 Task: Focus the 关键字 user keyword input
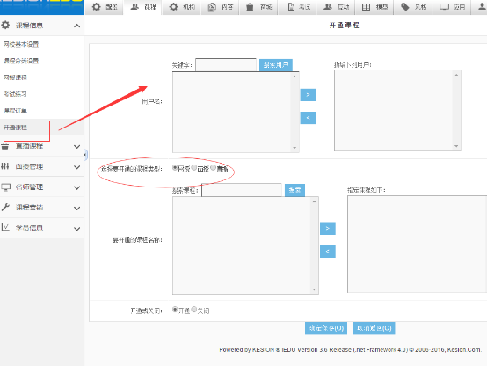(226, 65)
